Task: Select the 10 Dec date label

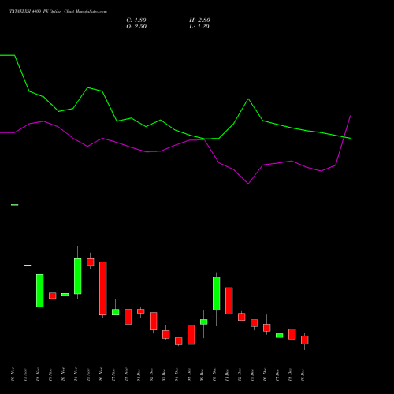Action: coord(214,374)
